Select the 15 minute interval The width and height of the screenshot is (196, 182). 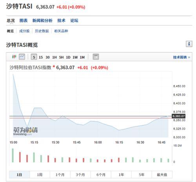41,57
